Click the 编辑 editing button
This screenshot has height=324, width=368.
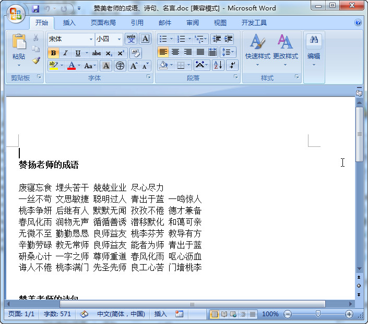click(x=314, y=50)
